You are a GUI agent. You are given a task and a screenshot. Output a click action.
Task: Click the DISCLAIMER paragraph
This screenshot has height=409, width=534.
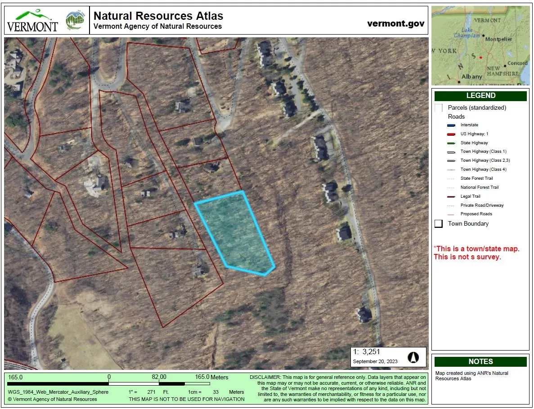(338, 388)
